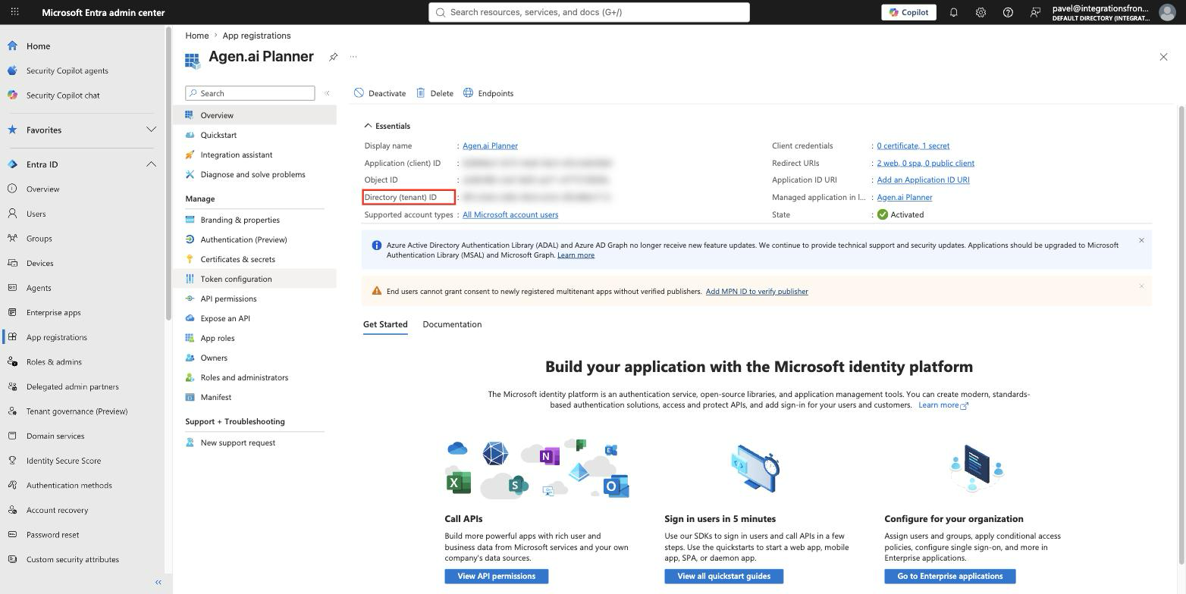The height and width of the screenshot is (594, 1186).
Task: Click the Delete toolbar button
Action: (x=435, y=93)
